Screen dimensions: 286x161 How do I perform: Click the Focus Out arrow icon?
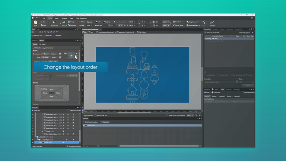pos(54,23)
